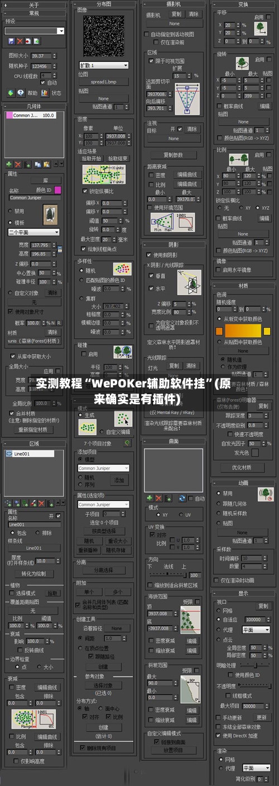Open the 扩散 1 distribution dropdown
The width and height of the screenshot is (279, 786).
[x=104, y=65]
